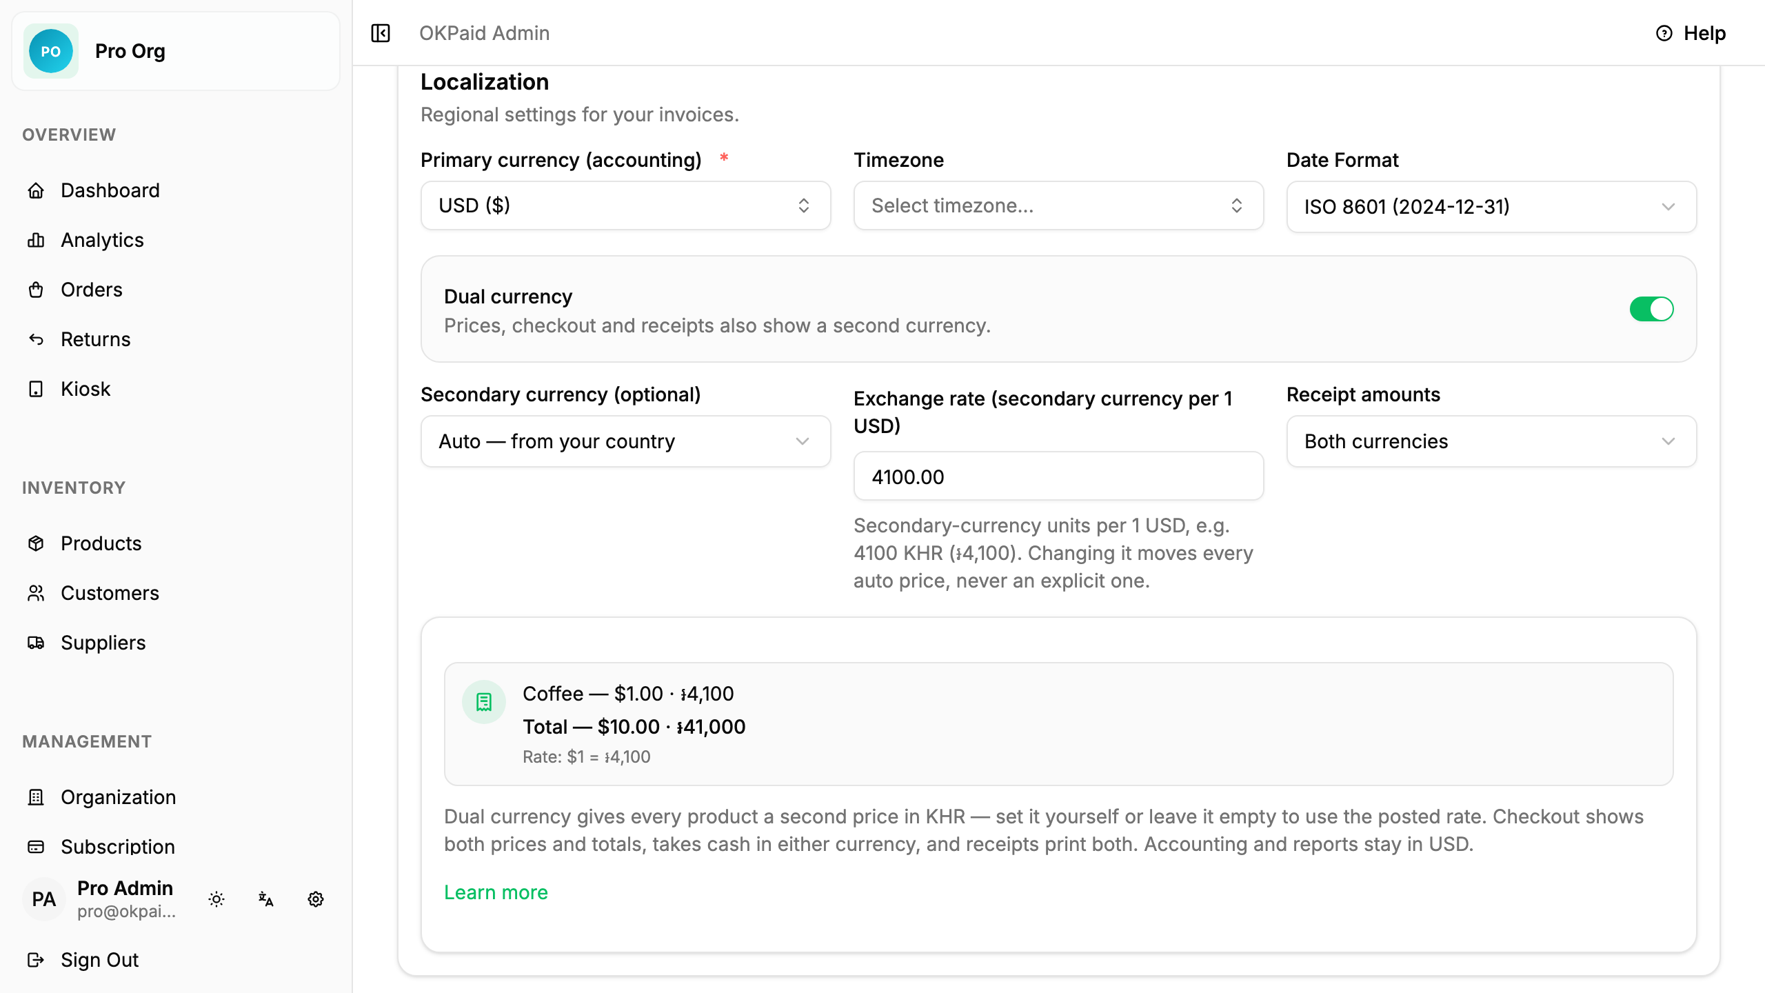This screenshot has width=1765, height=993.
Task: Follow the Learn more link
Action: (x=496, y=892)
